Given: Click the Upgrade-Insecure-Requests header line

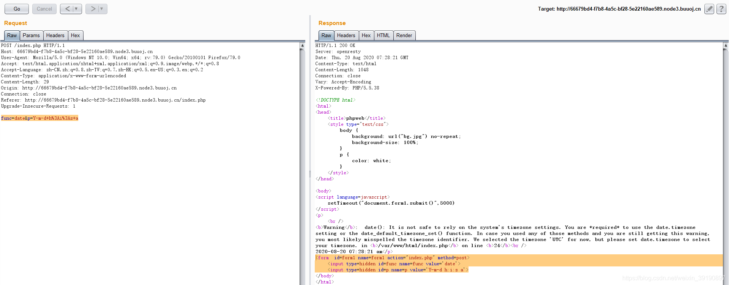Looking at the screenshot, I should 38,106.
